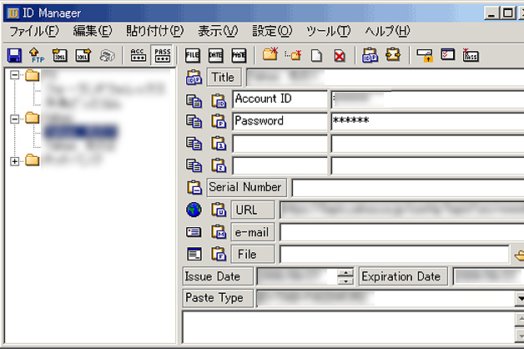Viewport: 524px width, 349px height.
Task: Click the FTP upload toolbar icon
Action: pyautogui.click(x=37, y=55)
